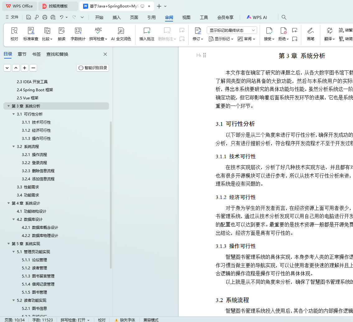Screen dimensions: 353x322
Task: Click the heading drag handle beside H1
Action: click(205, 55)
